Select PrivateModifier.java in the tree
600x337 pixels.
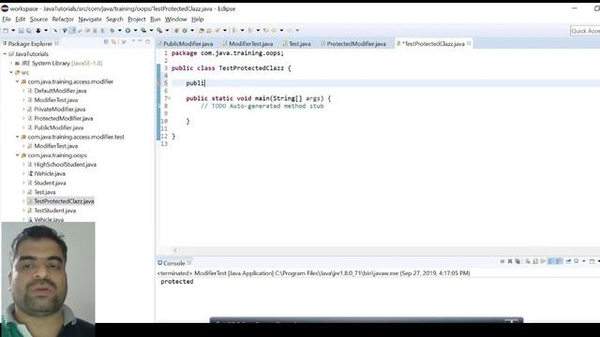pos(60,109)
